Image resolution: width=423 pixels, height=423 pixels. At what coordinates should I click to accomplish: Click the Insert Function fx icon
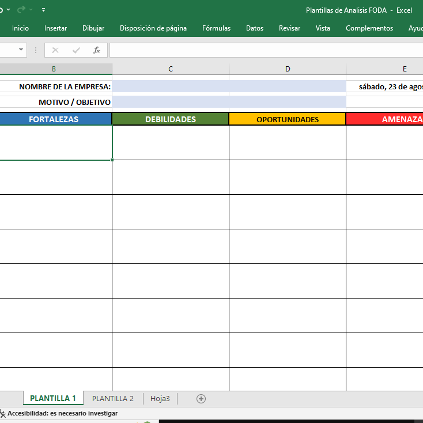click(97, 50)
